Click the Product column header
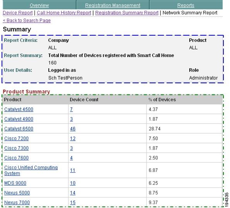Viewport: 230px width, 208px height. (13, 100)
